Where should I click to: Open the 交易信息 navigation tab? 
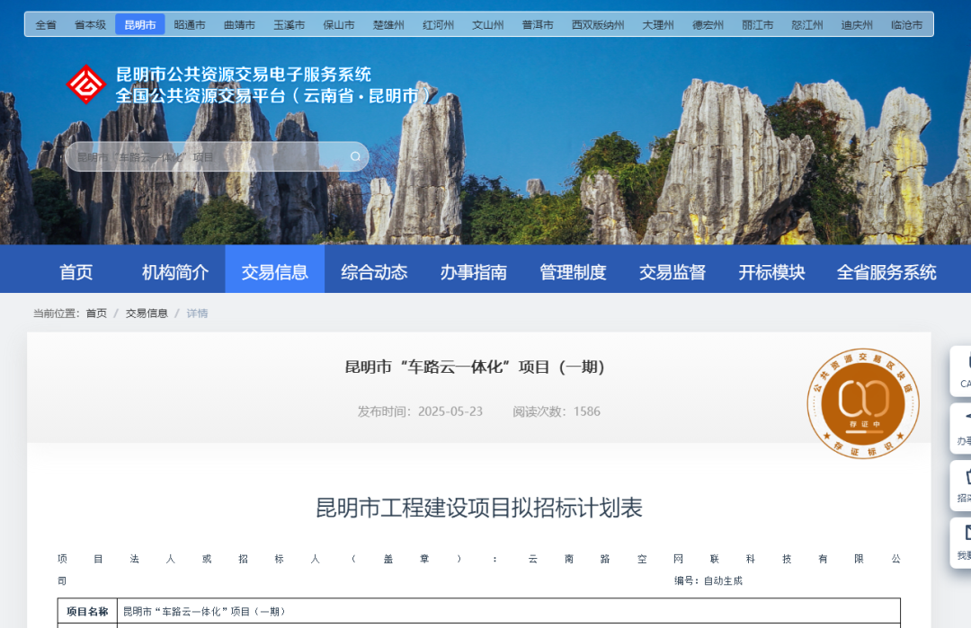(274, 272)
